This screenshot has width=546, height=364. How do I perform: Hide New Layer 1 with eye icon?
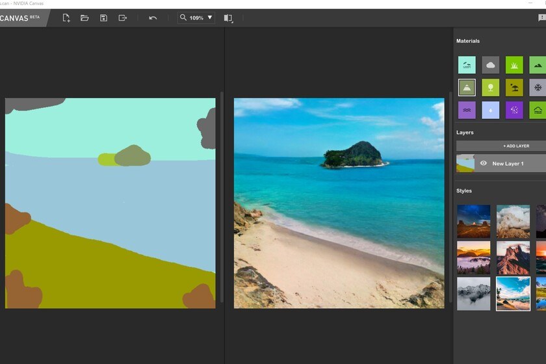point(483,163)
